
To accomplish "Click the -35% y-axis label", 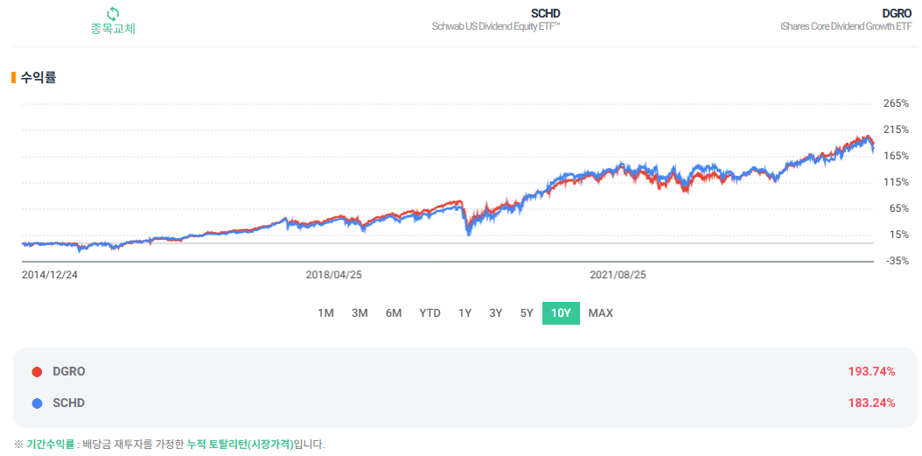I will pyautogui.click(x=898, y=261).
